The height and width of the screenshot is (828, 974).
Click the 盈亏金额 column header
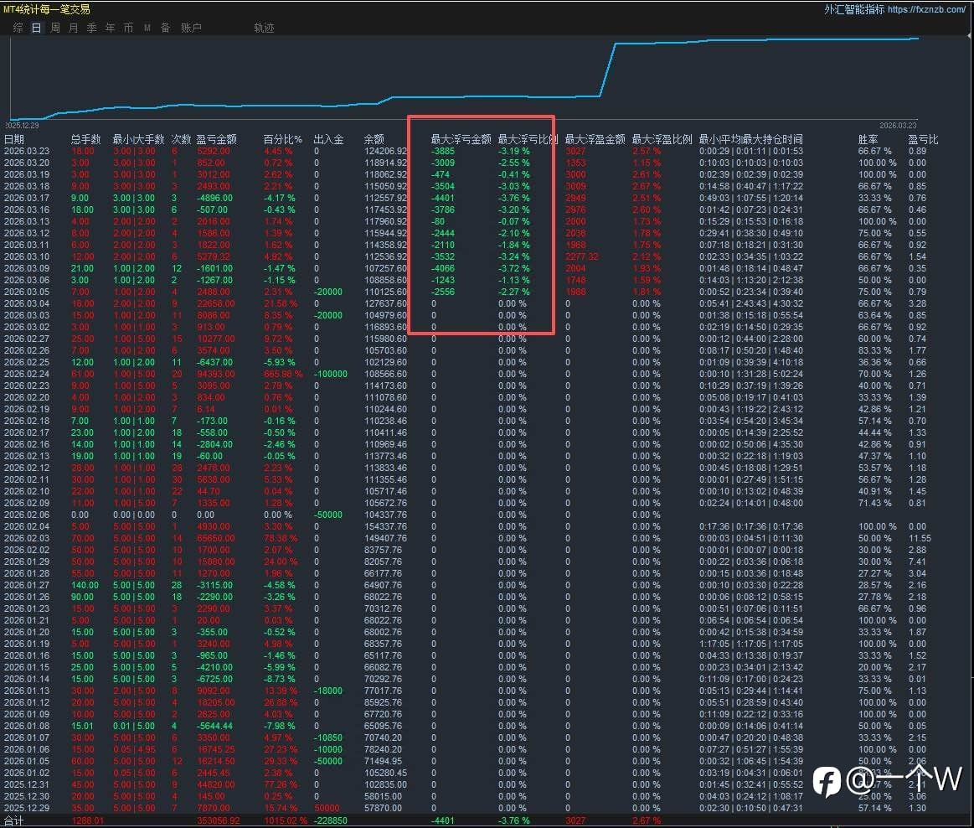[x=216, y=139]
